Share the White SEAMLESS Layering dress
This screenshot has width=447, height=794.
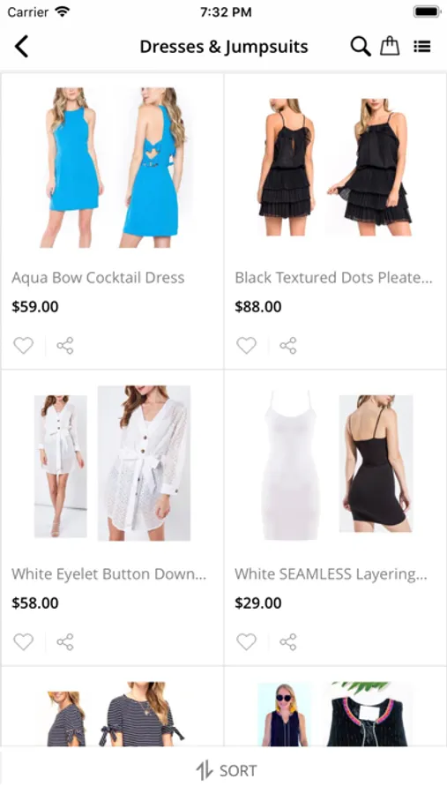click(288, 641)
